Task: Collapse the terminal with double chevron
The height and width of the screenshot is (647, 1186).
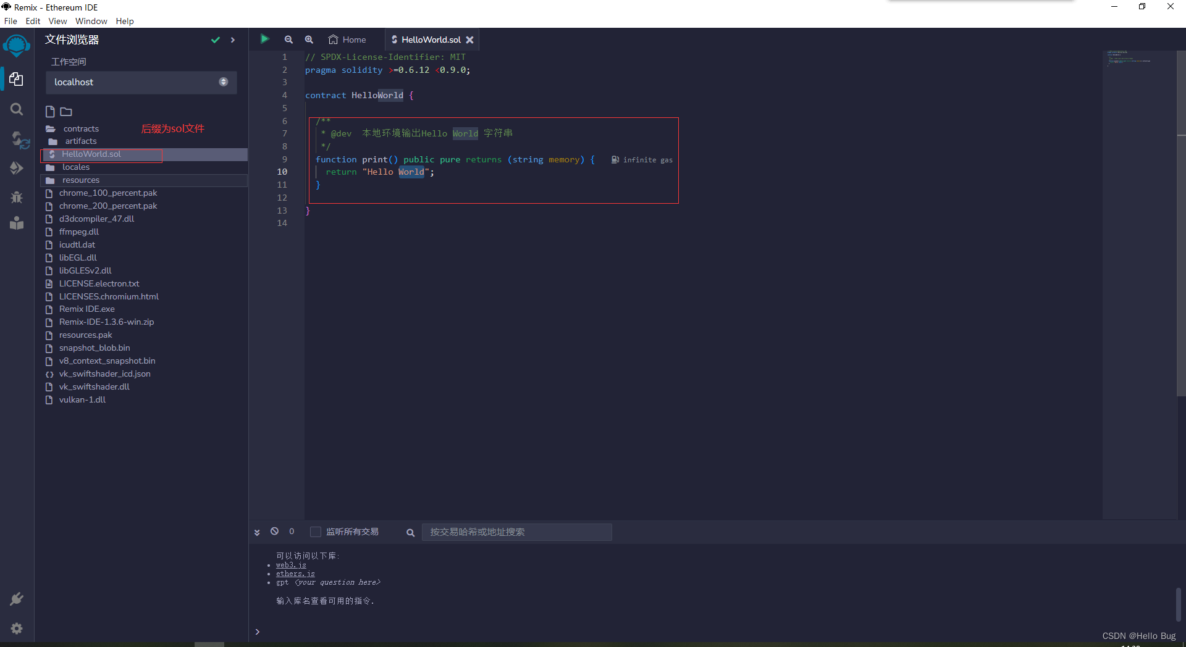Action: point(257,532)
